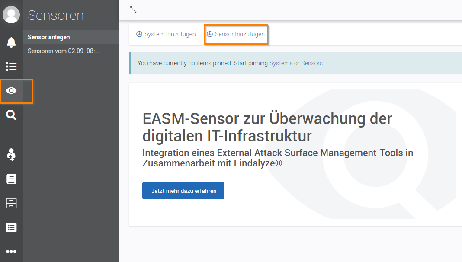Viewport: 462px width, 262px height.
Task: Open the search magnifier icon
Action: pos(11,115)
